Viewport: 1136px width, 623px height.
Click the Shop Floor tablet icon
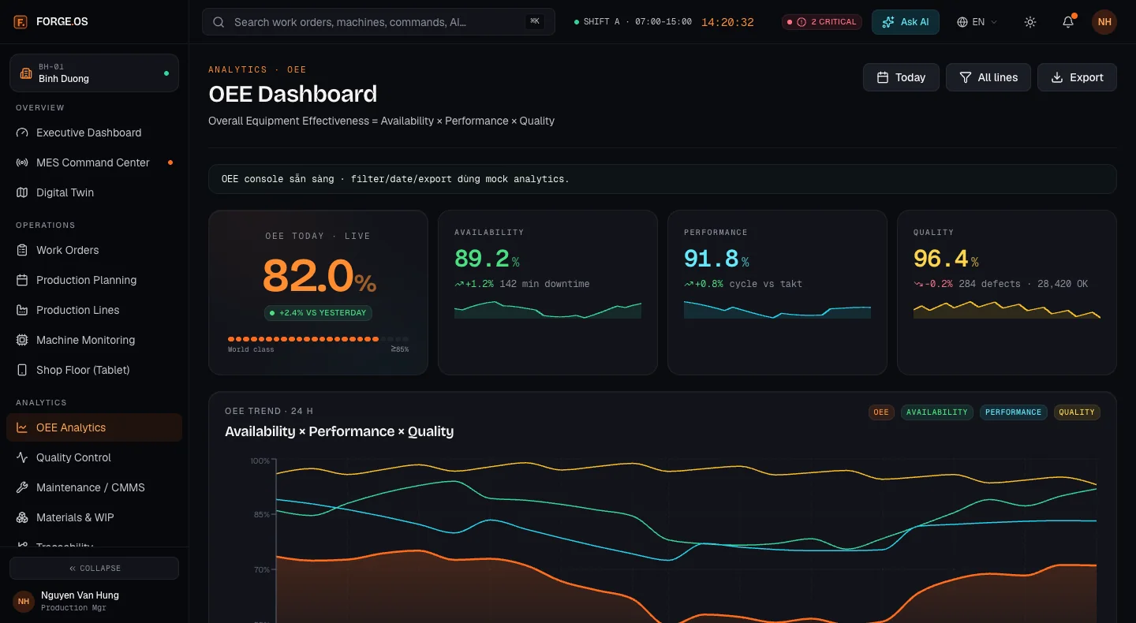point(22,370)
